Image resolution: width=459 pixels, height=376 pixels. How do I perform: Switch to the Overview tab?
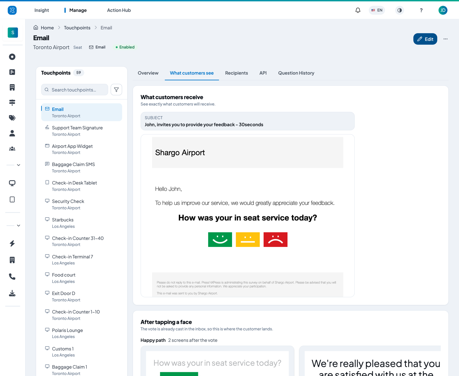pos(148,73)
